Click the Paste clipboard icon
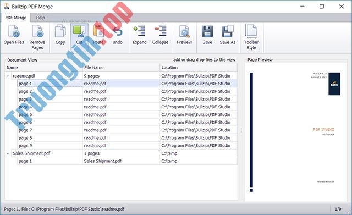 pos(98,31)
